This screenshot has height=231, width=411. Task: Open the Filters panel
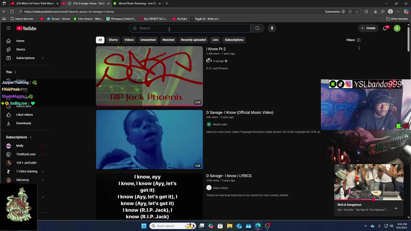coord(354,40)
